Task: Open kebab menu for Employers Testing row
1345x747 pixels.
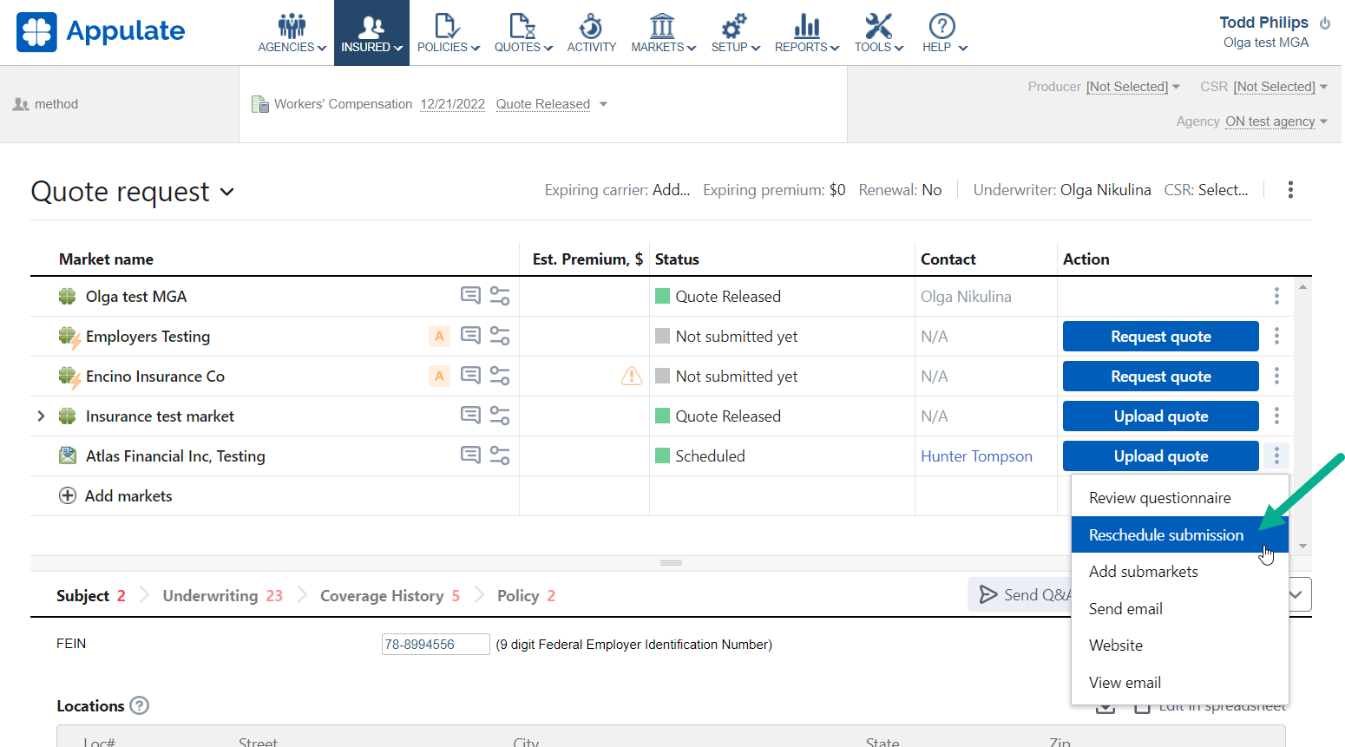Action: point(1276,336)
